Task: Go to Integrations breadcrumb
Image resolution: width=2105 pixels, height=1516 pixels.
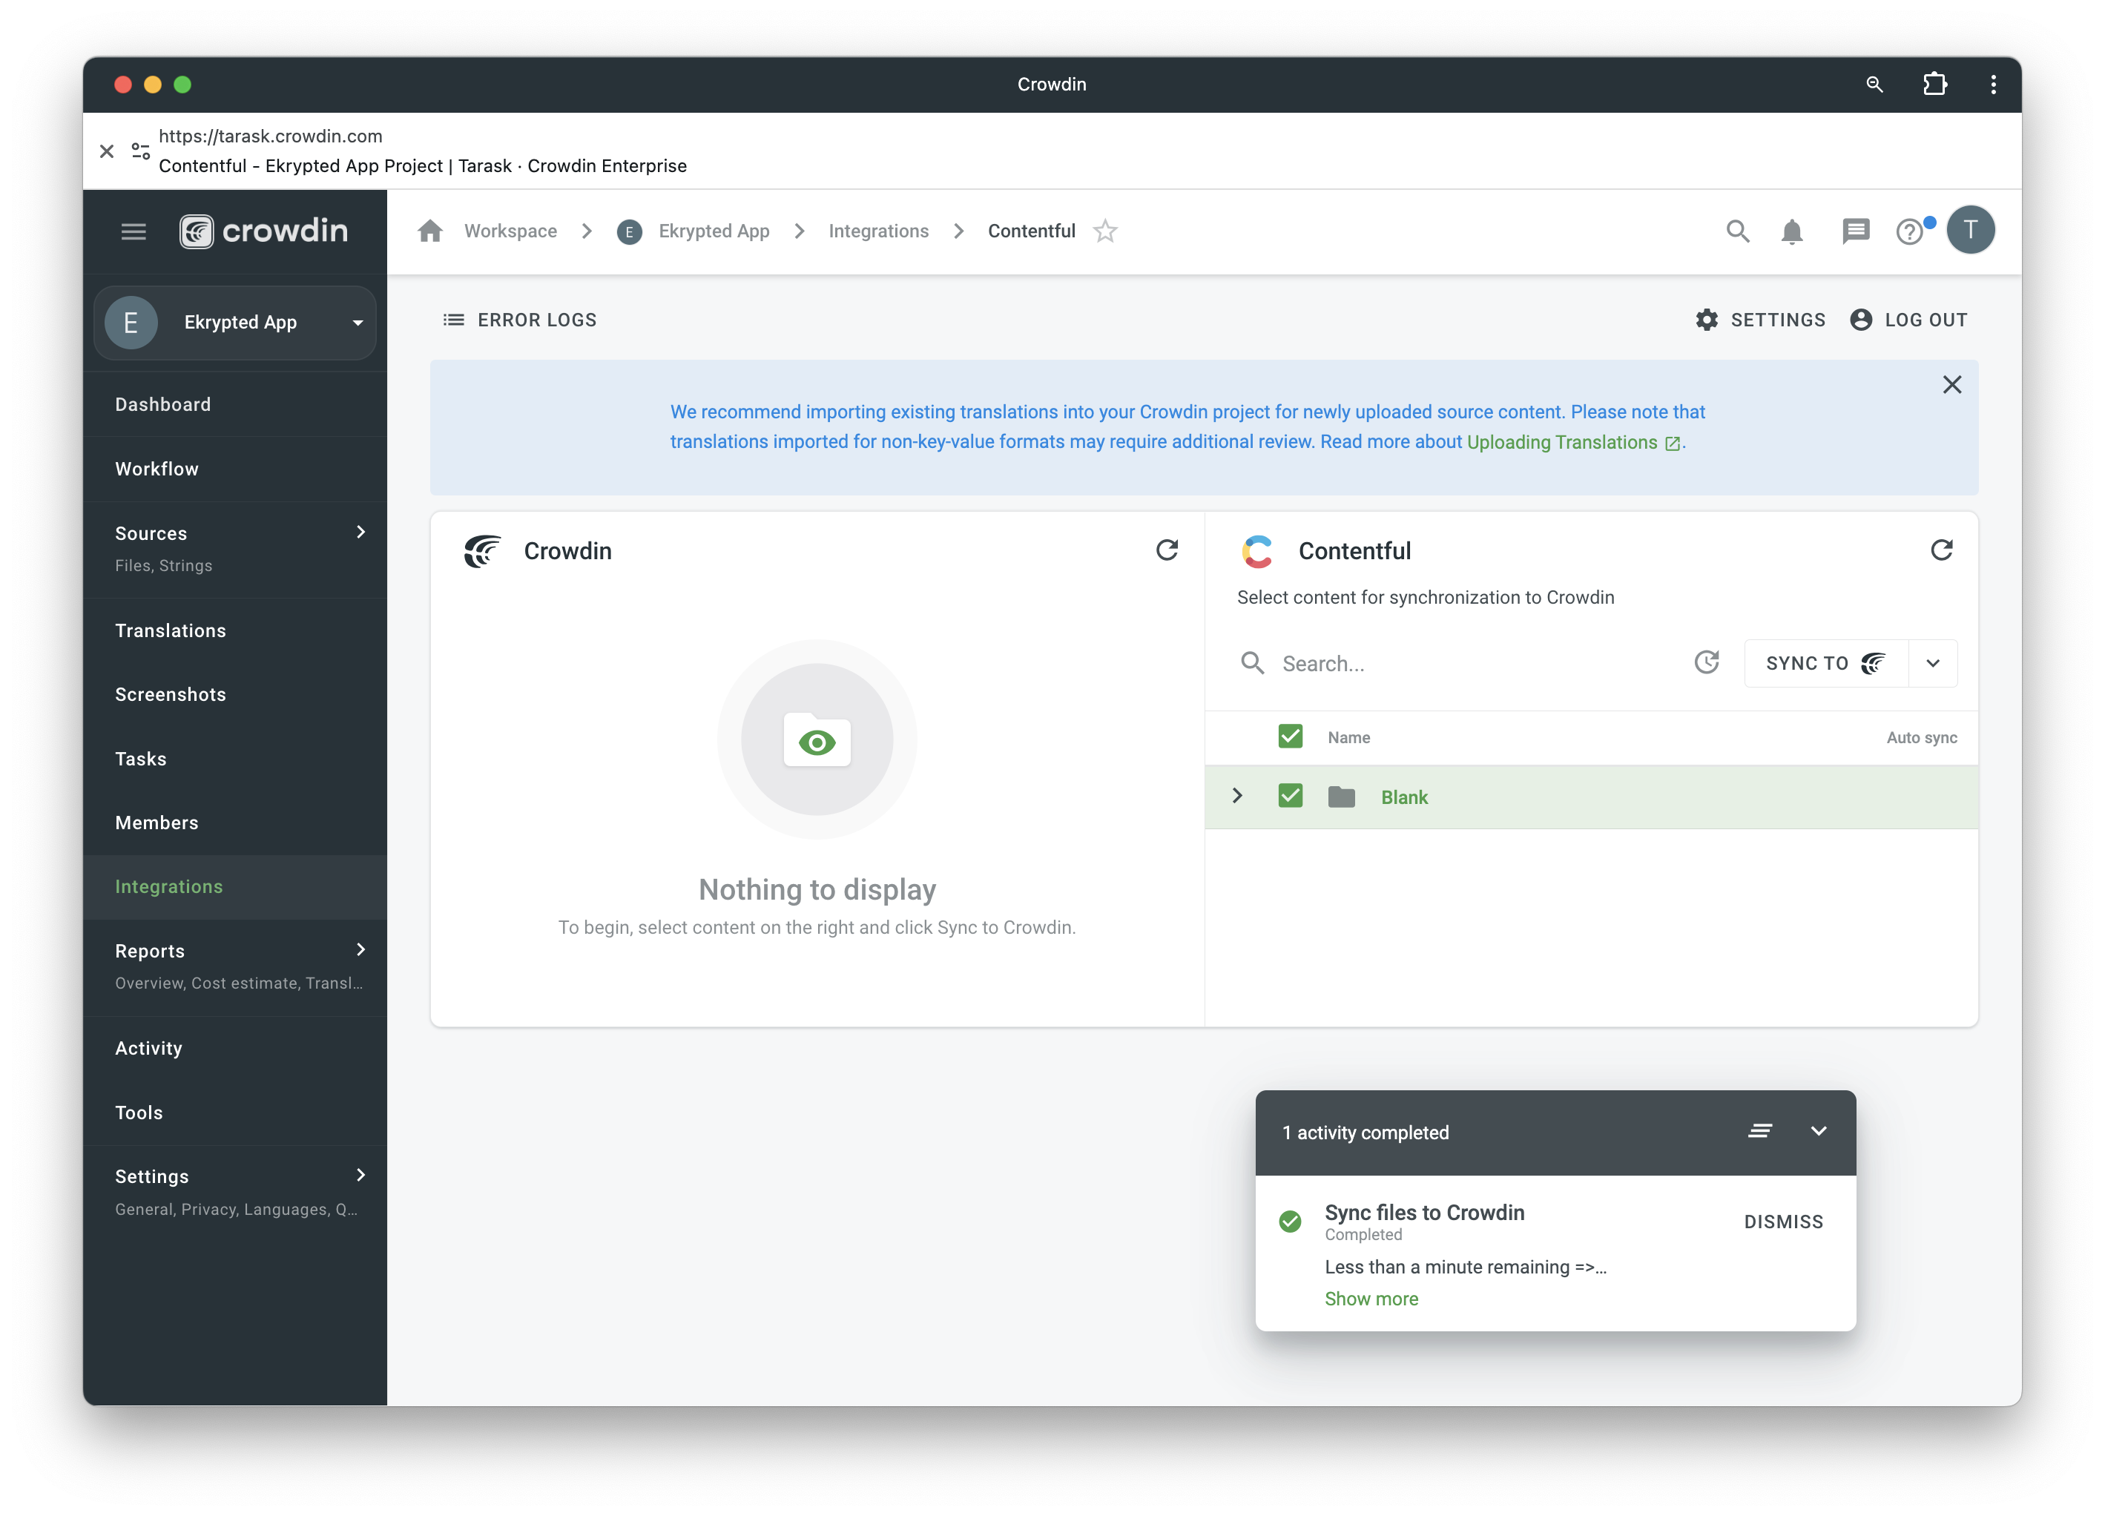Action: point(878,231)
